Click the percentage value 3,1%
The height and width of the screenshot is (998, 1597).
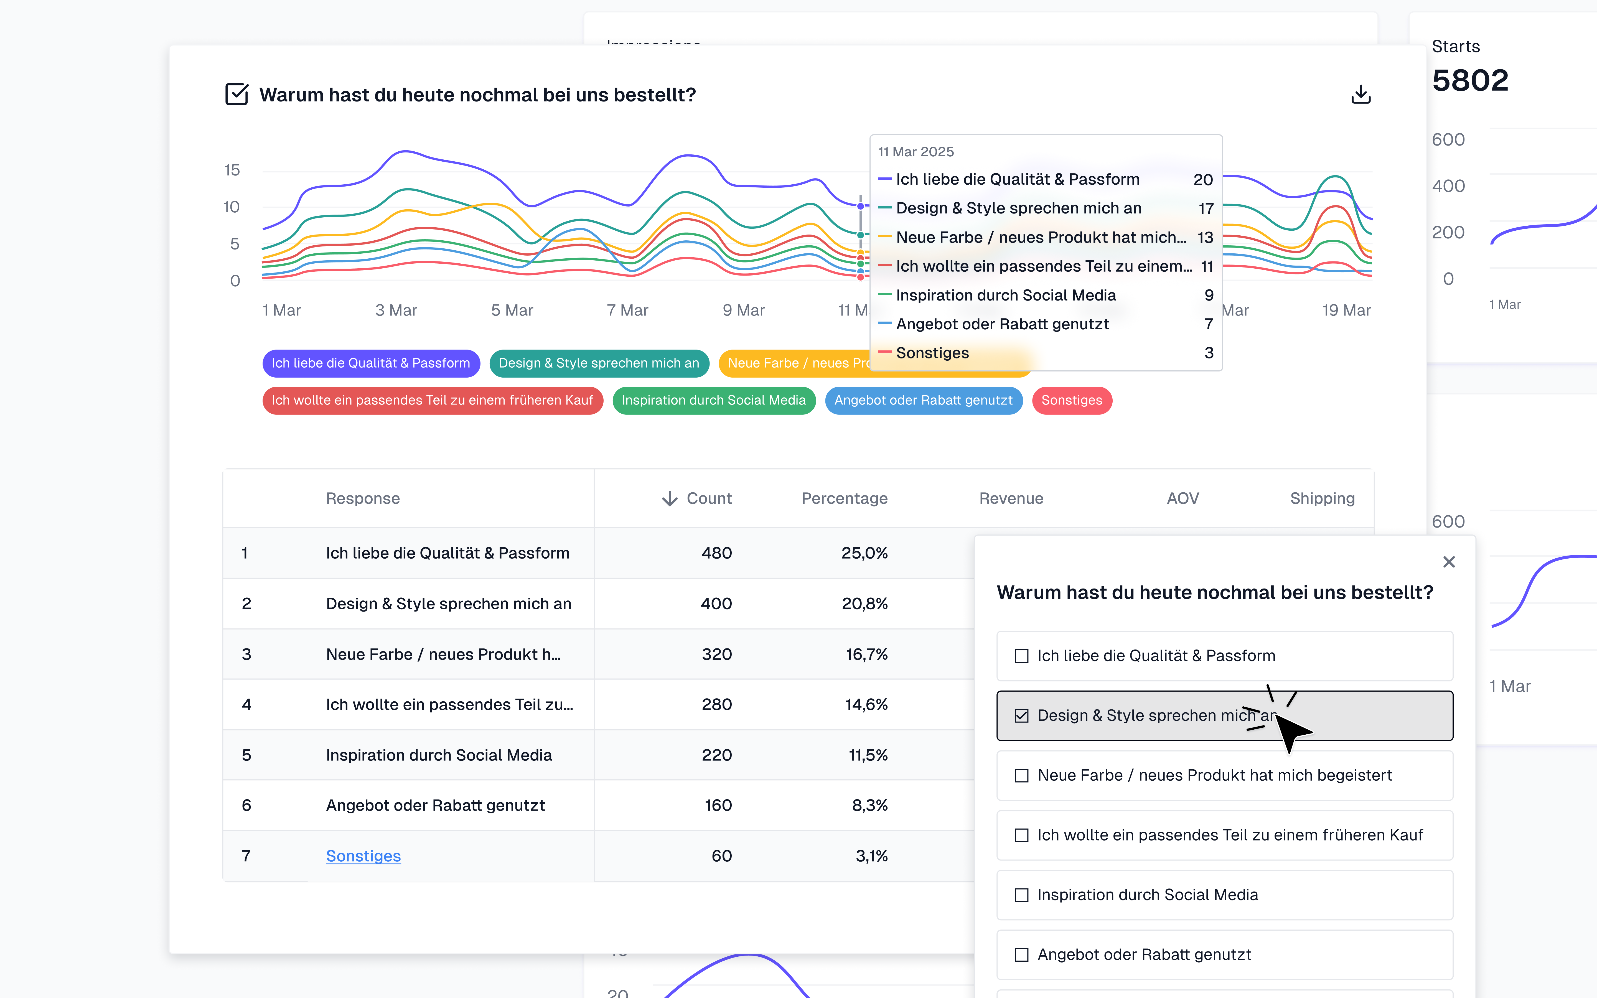pos(871,856)
